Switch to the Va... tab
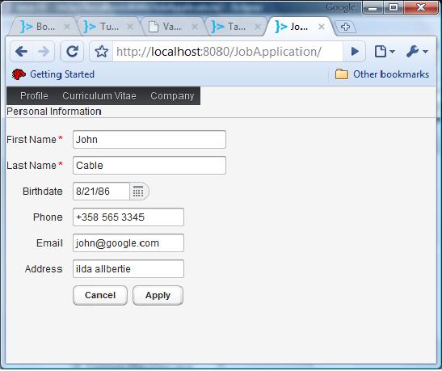Image resolution: width=442 pixels, height=371 pixels. pos(172,27)
